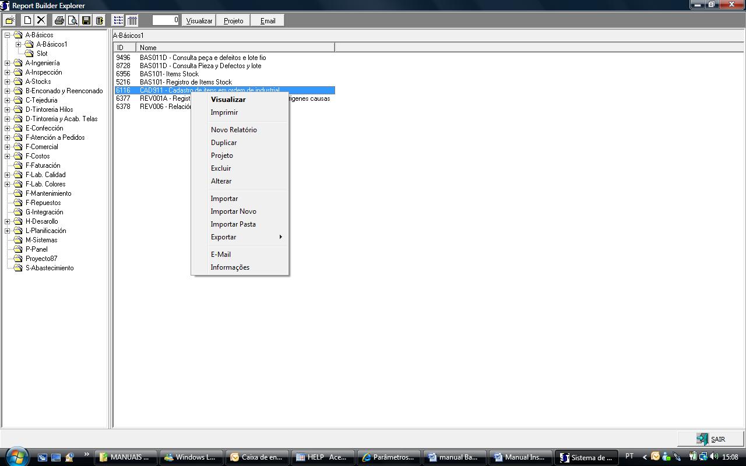Click the printer icon in toolbar
The height and width of the screenshot is (466, 746).
click(59, 20)
